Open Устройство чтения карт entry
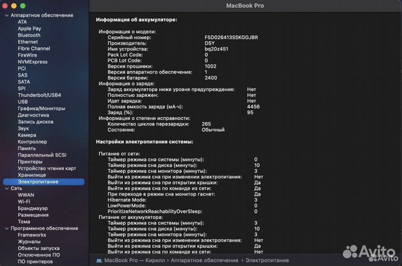402x266 pixels. 47,169
